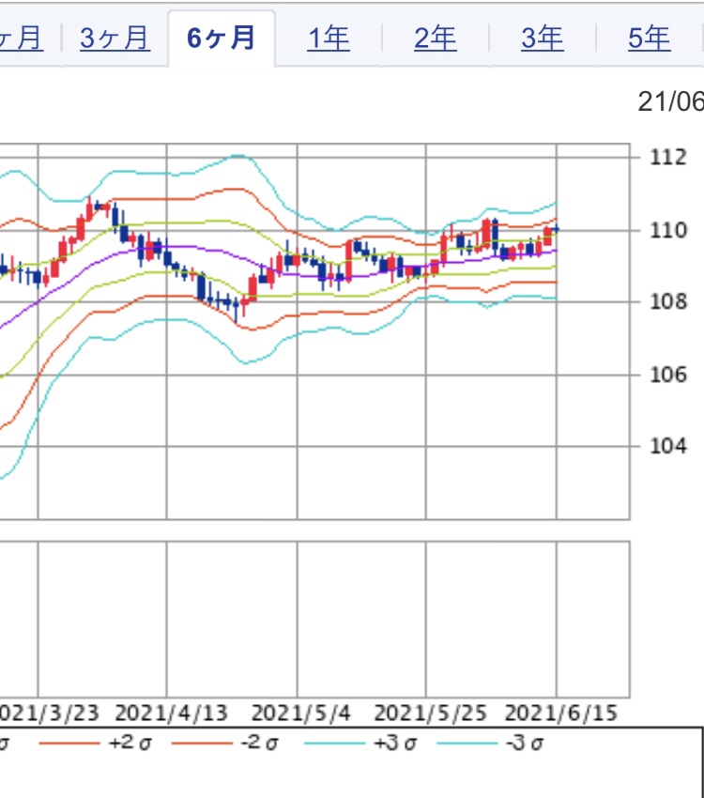Click the orange +2σ legend line sample

pos(69,744)
